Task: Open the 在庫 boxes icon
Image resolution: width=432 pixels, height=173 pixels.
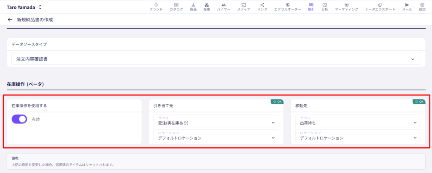Action: (x=207, y=5)
